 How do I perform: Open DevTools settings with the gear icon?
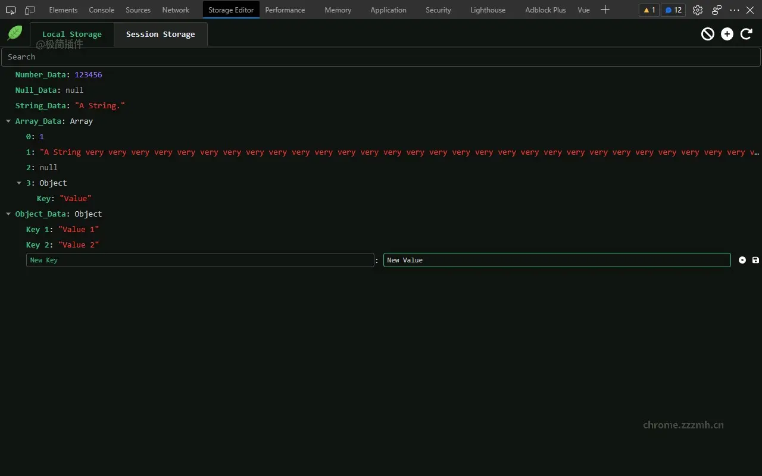coord(697,10)
